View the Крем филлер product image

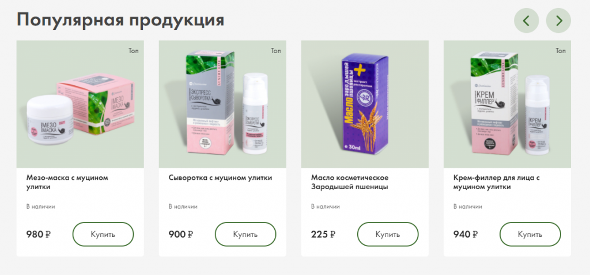coord(507,104)
